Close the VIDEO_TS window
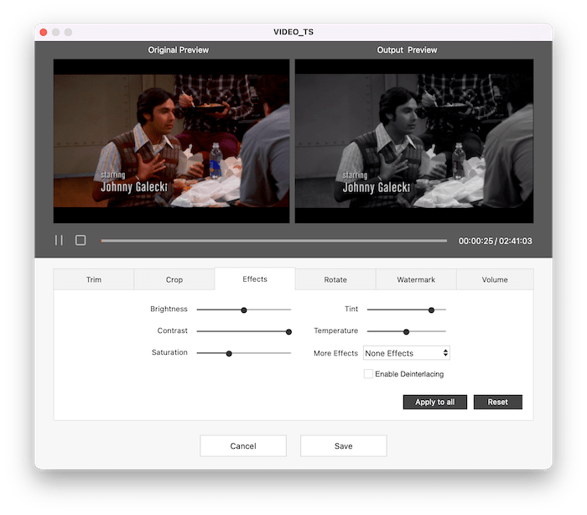The width and height of the screenshot is (587, 515). tap(44, 32)
